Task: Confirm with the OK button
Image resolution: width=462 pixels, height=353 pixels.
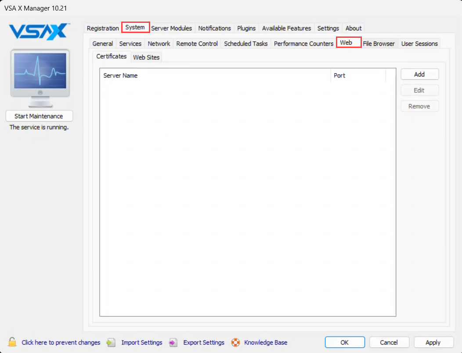Action: click(345, 342)
